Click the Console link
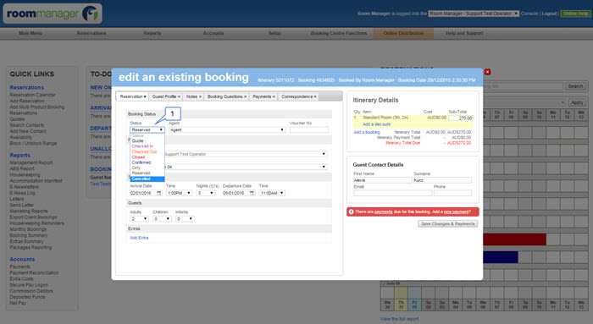The width and height of the screenshot is (593, 324). click(x=529, y=14)
